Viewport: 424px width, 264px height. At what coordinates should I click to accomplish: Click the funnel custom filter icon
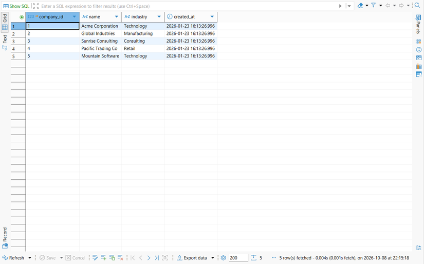pyautogui.click(x=374, y=6)
